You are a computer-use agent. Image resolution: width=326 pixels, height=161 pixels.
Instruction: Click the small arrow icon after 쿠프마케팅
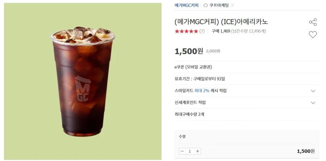232,5
